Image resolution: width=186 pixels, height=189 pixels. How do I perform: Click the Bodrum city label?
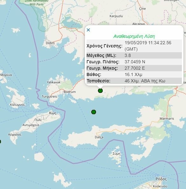[70, 92]
